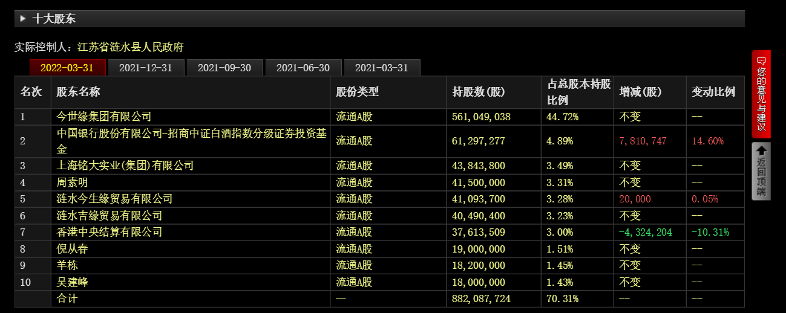The width and height of the screenshot is (786, 313).
Task: Open 涟水今生缘贸易有限公司 entry
Action: (114, 199)
